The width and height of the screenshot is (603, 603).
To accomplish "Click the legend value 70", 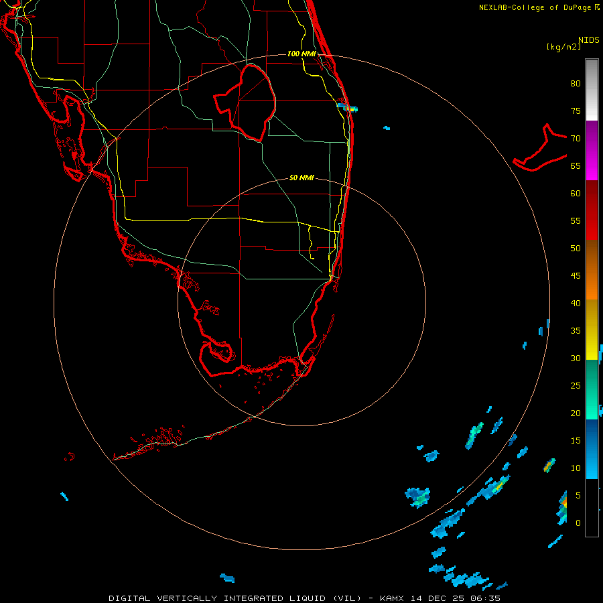I will point(576,139).
